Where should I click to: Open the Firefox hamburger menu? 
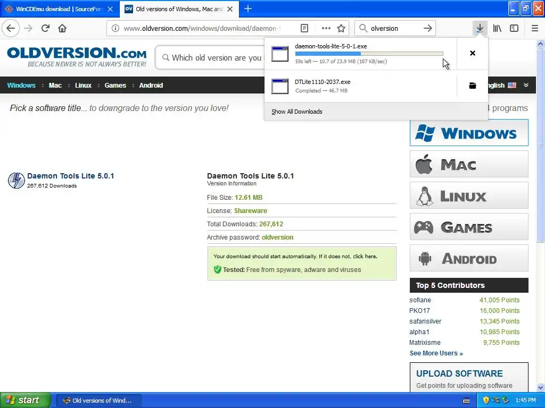[535, 29]
